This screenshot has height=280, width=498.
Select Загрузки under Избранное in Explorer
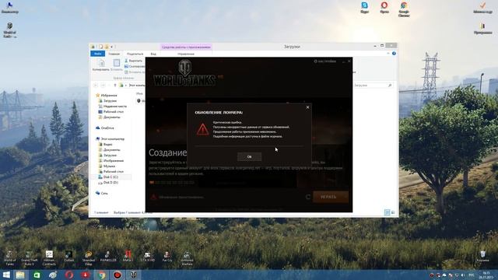tap(107, 101)
